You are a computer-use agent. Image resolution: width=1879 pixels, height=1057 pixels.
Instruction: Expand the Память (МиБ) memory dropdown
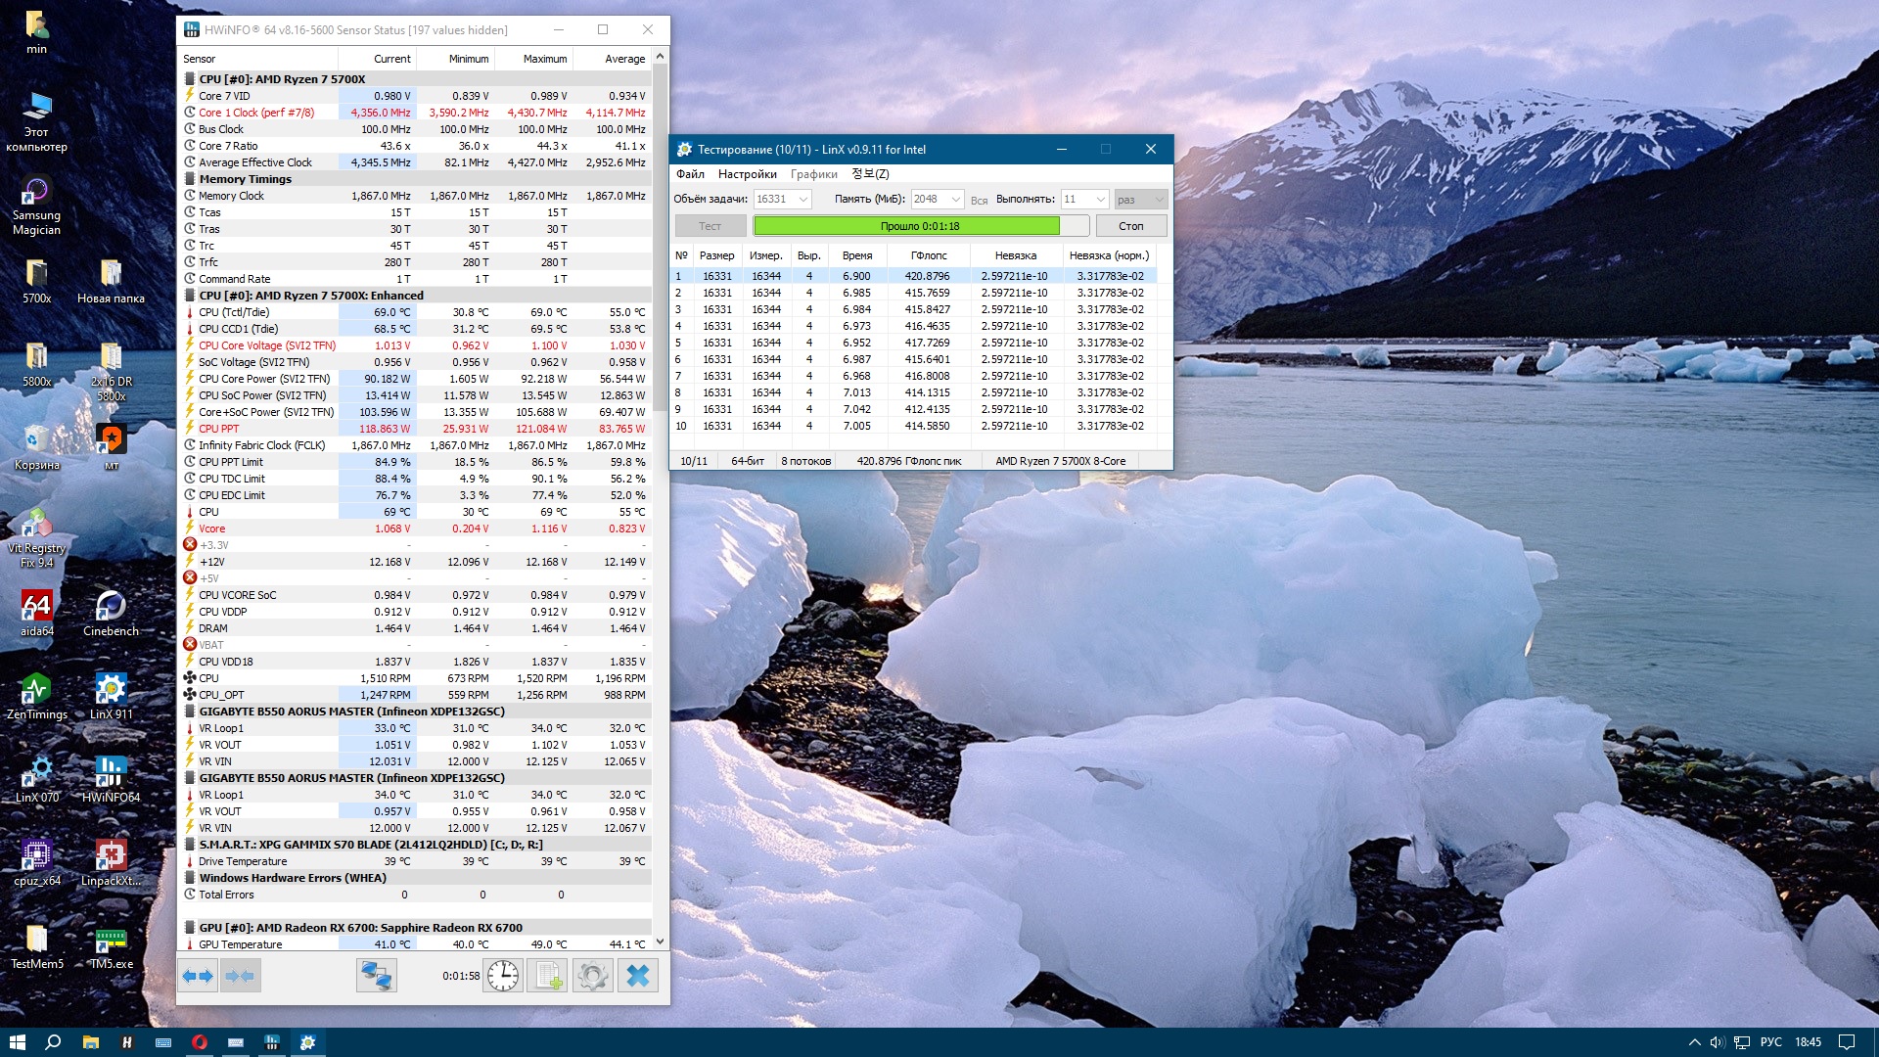tap(955, 200)
